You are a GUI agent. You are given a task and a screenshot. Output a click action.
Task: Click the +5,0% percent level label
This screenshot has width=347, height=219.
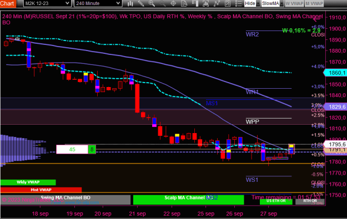318,47
